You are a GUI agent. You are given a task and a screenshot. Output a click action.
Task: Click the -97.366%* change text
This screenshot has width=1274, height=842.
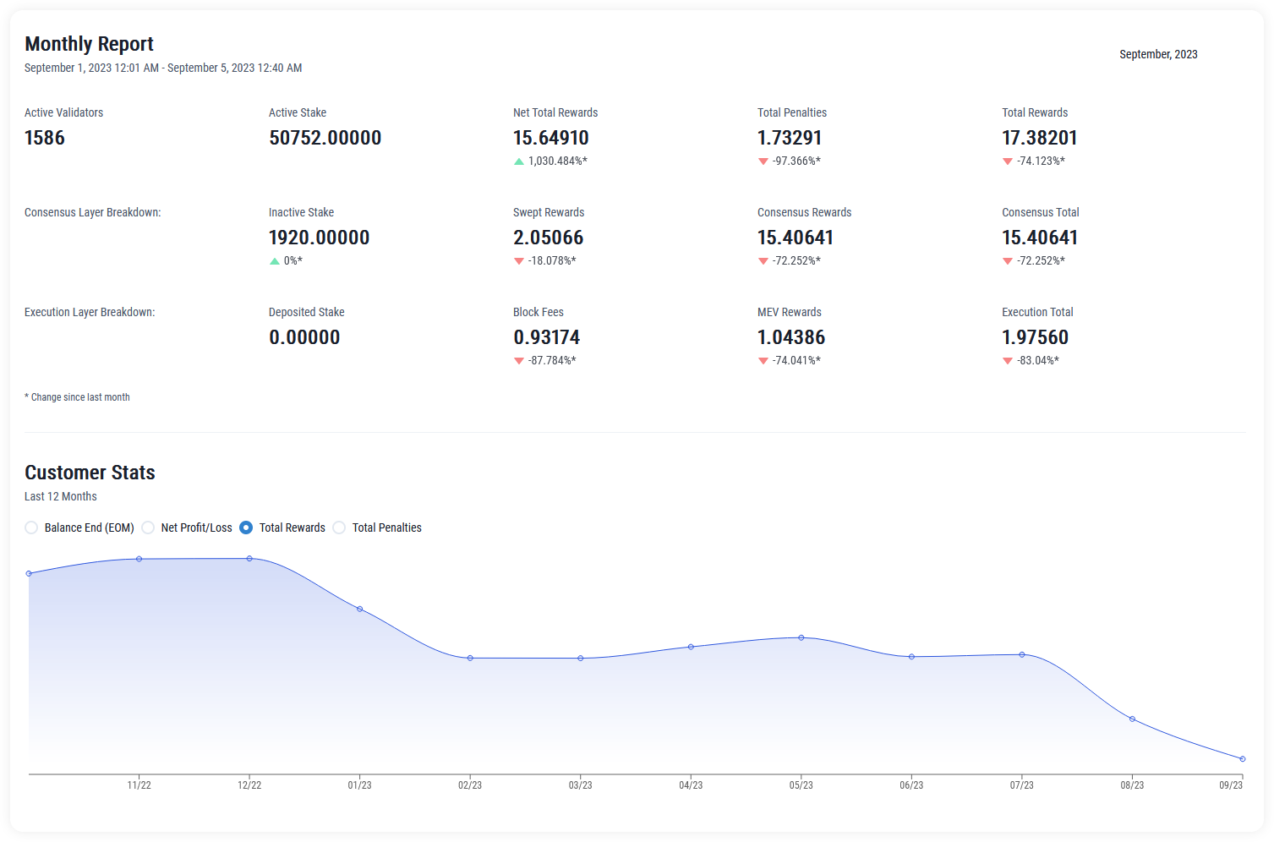click(796, 161)
